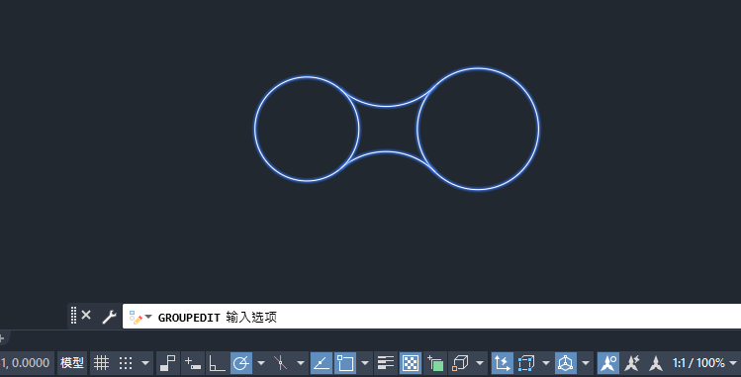Open object snap settings dropdown

(365, 363)
